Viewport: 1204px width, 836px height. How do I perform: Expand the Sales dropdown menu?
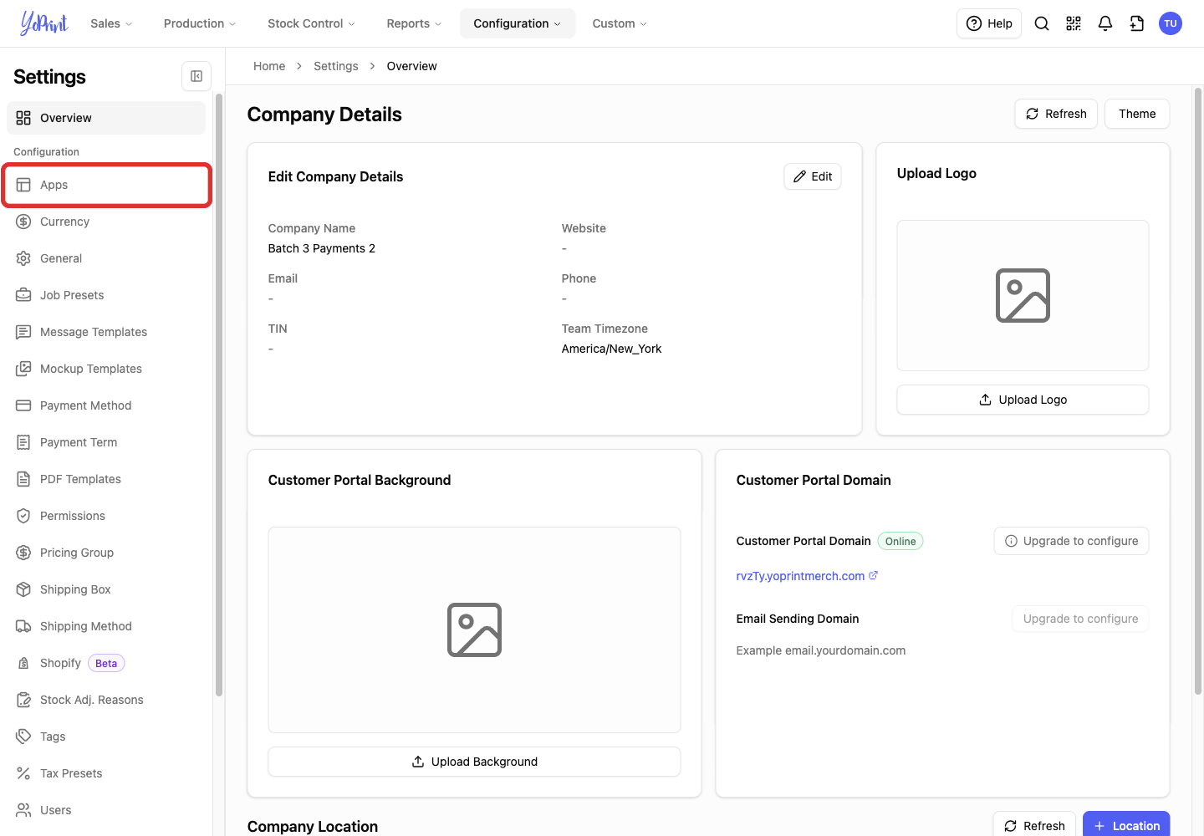coord(111,23)
